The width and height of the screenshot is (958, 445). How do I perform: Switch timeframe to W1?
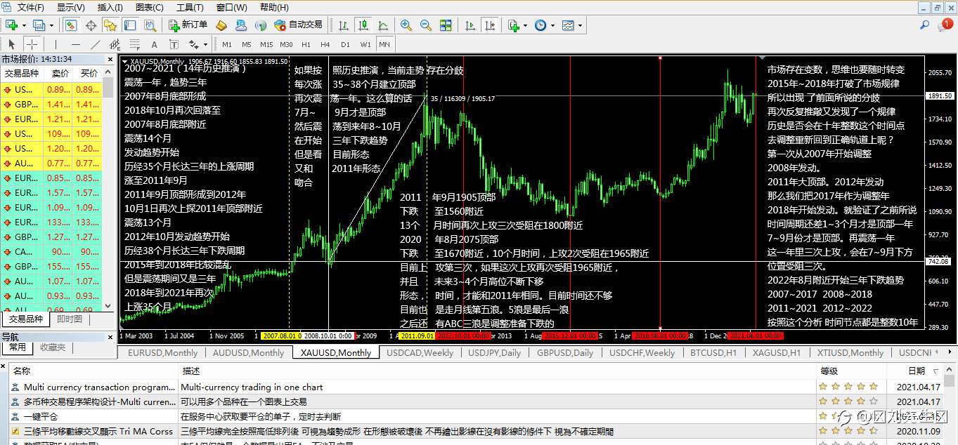pyautogui.click(x=365, y=44)
